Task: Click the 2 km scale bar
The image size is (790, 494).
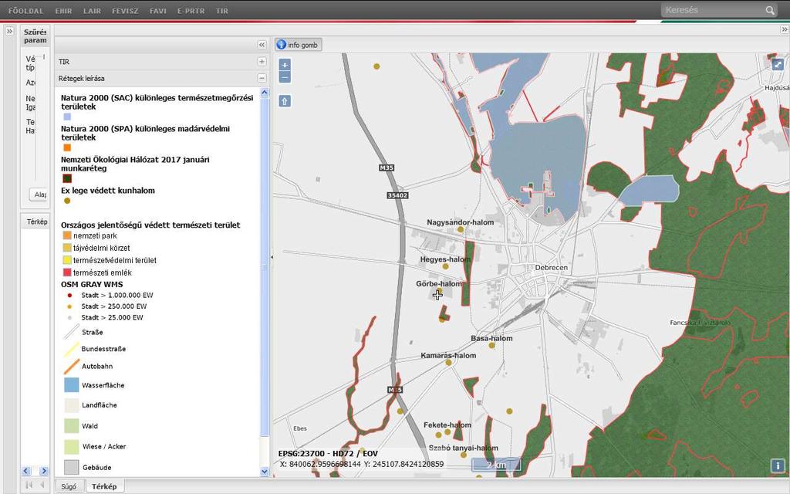Action: coord(496,465)
